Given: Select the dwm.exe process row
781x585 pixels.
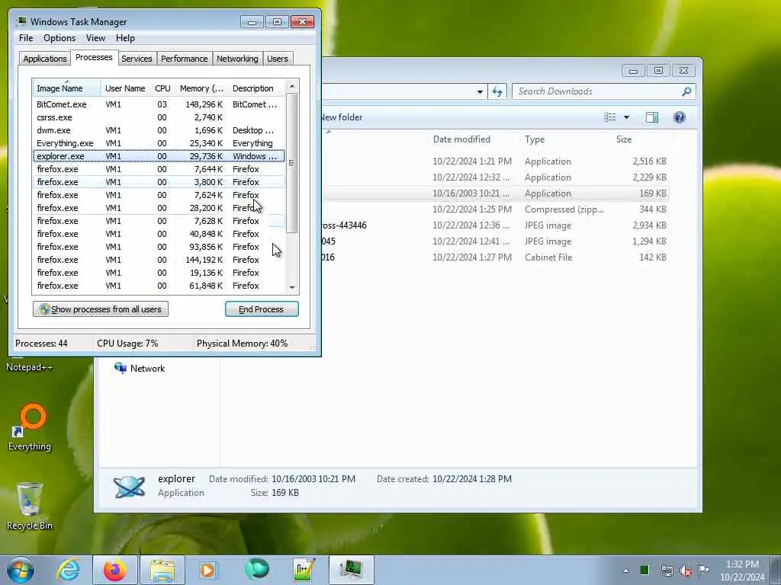Looking at the screenshot, I should point(159,130).
